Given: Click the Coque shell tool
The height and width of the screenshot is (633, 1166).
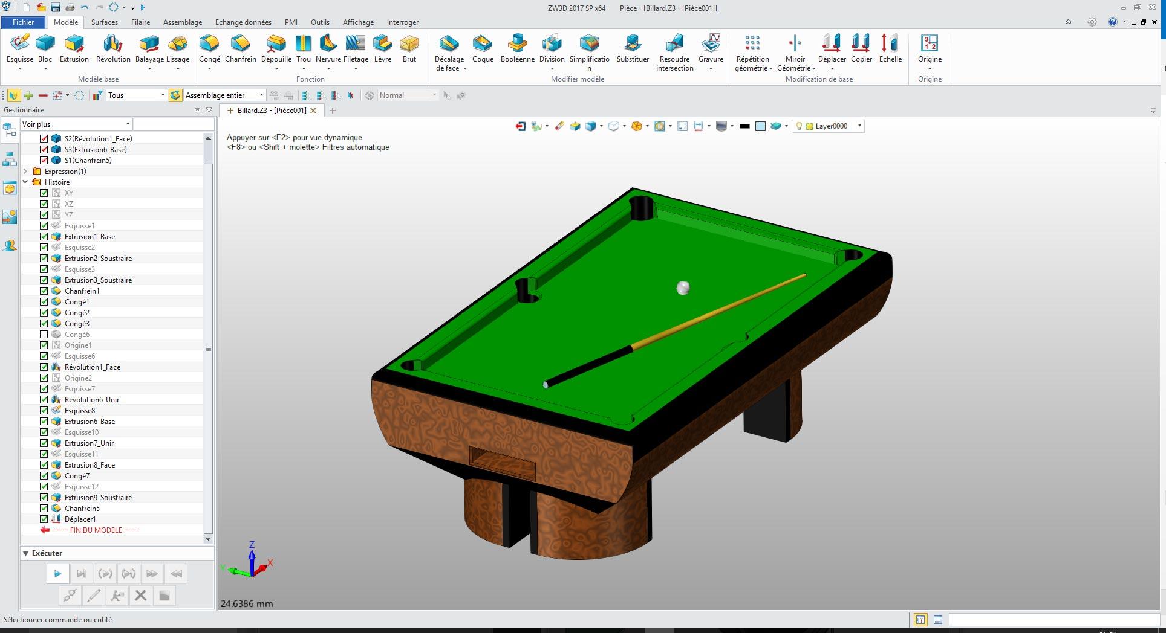Looking at the screenshot, I should (483, 48).
